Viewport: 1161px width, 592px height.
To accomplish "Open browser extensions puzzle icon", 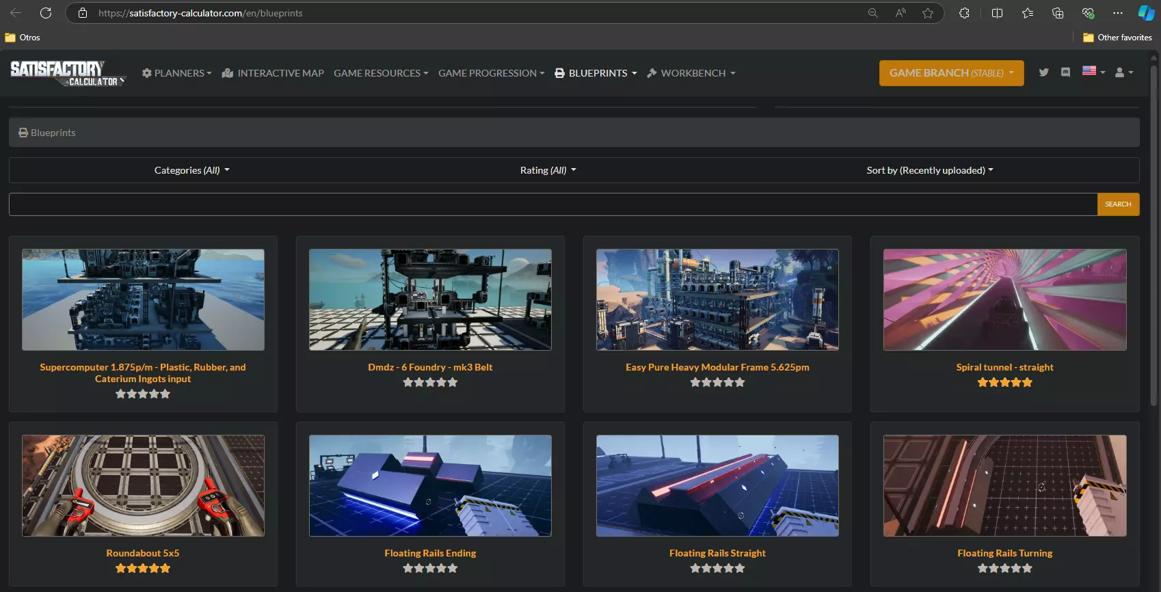I will [964, 13].
